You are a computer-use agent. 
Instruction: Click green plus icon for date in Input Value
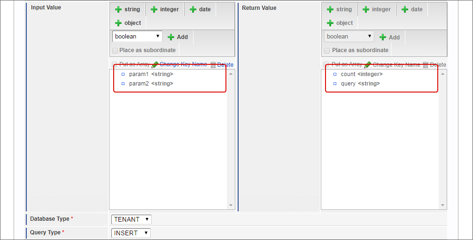coord(193,9)
